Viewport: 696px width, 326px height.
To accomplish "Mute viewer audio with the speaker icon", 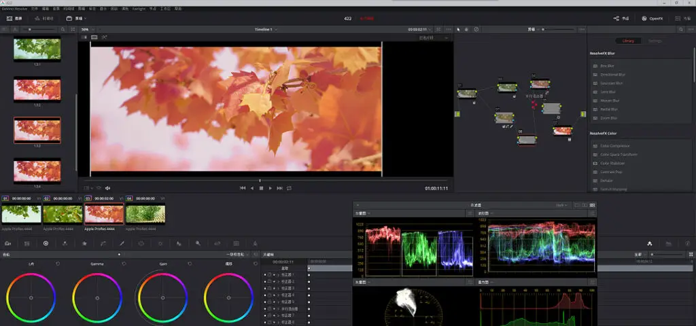I will pos(107,188).
